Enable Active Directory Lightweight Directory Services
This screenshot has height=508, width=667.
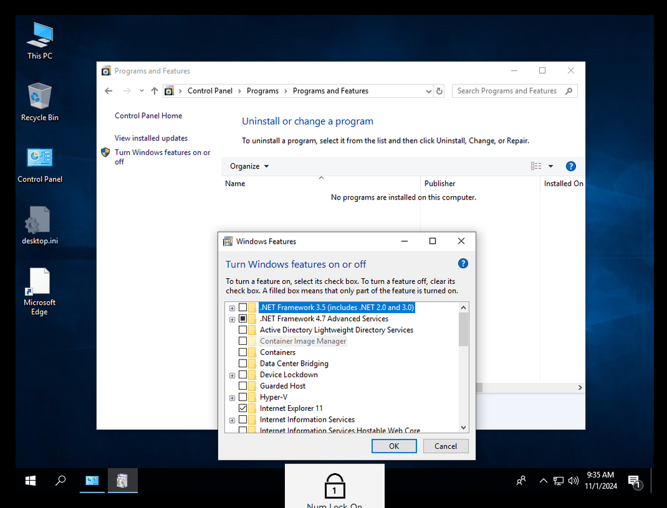tap(242, 330)
